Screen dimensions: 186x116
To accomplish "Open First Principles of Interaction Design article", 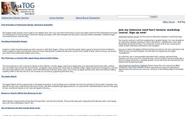I will point(27,25).
